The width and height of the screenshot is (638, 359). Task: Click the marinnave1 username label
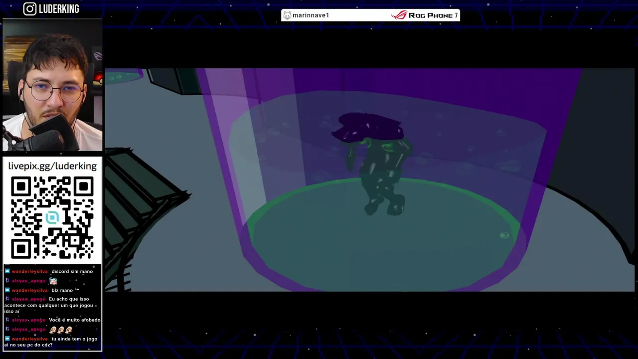(x=311, y=15)
